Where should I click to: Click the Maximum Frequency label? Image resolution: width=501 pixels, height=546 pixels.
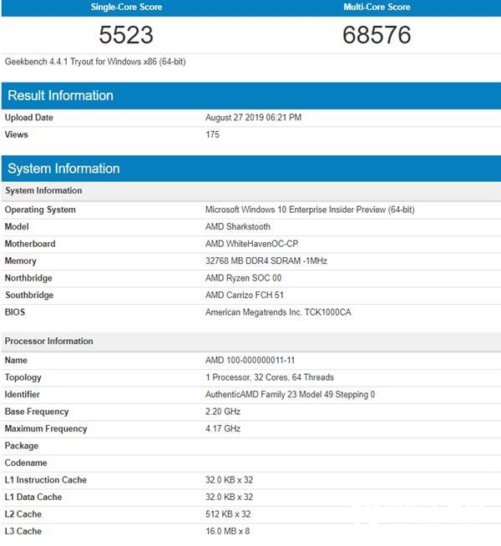46,428
